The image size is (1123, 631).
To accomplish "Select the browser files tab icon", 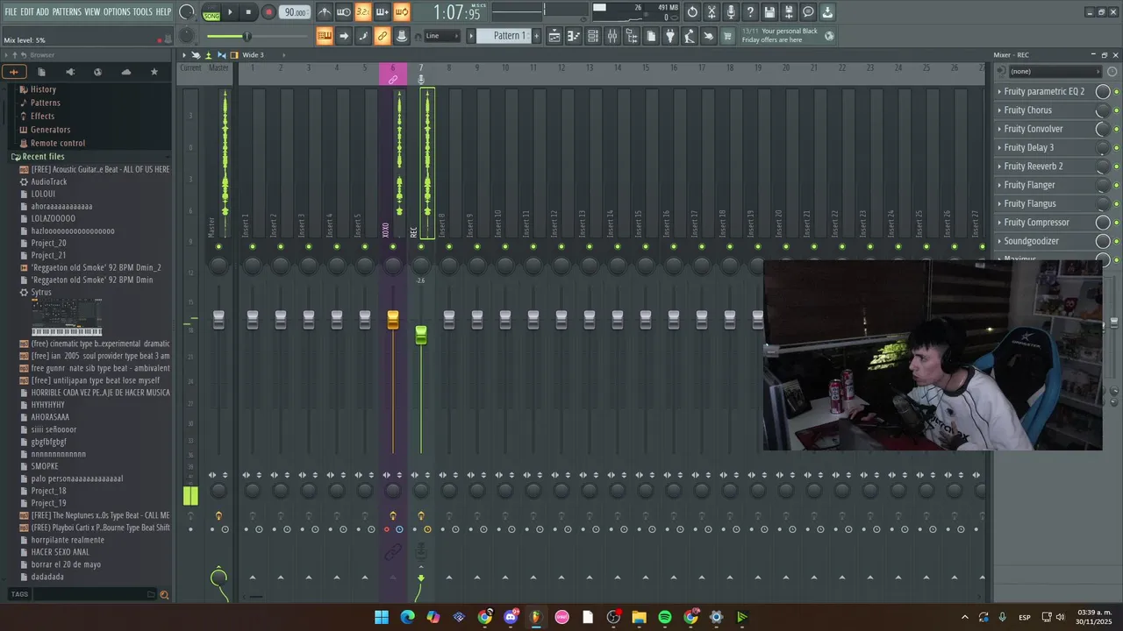I will click(x=41, y=72).
